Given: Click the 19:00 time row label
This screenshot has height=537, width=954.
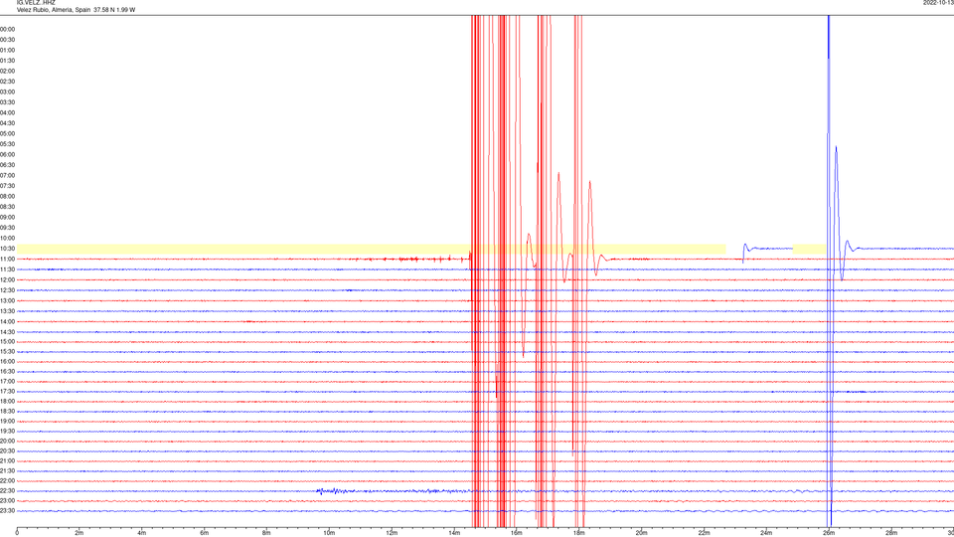Looking at the screenshot, I should pyautogui.click(x=7, y=422).
